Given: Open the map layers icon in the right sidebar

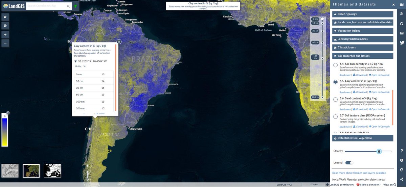Looking at the screenshot, I should point(402,5).
